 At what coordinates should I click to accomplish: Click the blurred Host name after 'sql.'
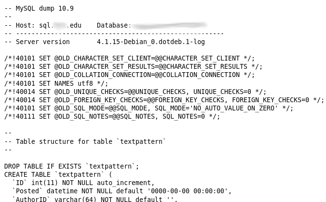[x=60, y=25]
